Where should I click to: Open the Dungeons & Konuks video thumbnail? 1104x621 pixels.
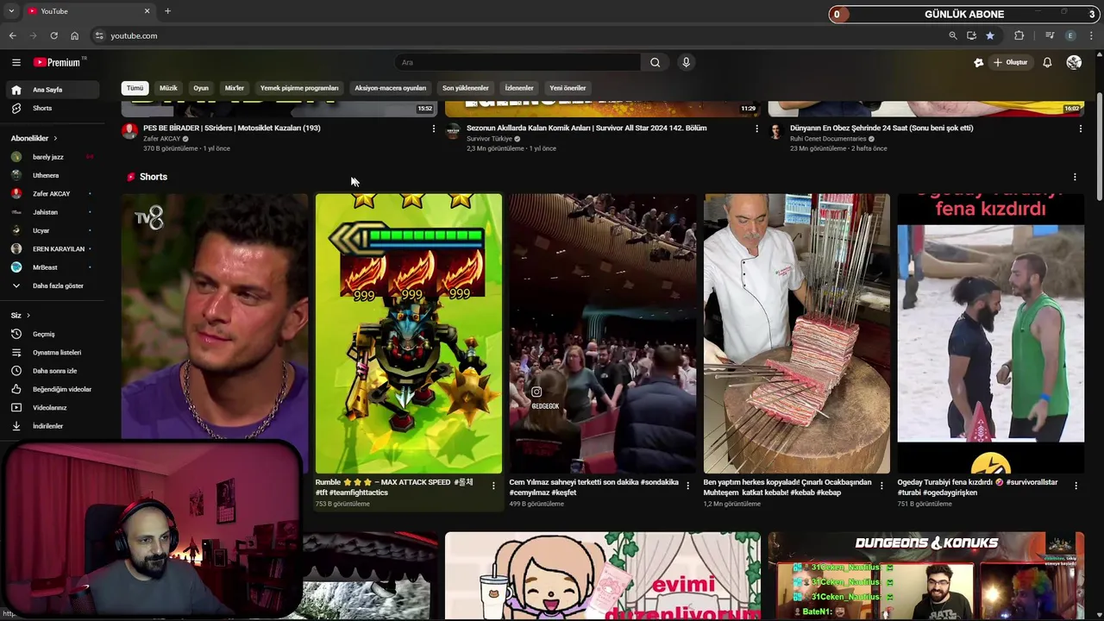pyautogui.click(x=926, y=576)
